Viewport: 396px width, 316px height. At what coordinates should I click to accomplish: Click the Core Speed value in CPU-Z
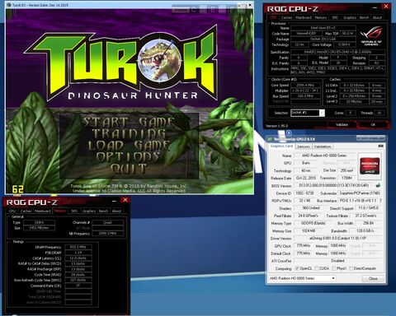coord(305,85)
